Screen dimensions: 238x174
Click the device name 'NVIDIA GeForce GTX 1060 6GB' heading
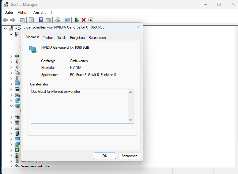coord(65,47)
